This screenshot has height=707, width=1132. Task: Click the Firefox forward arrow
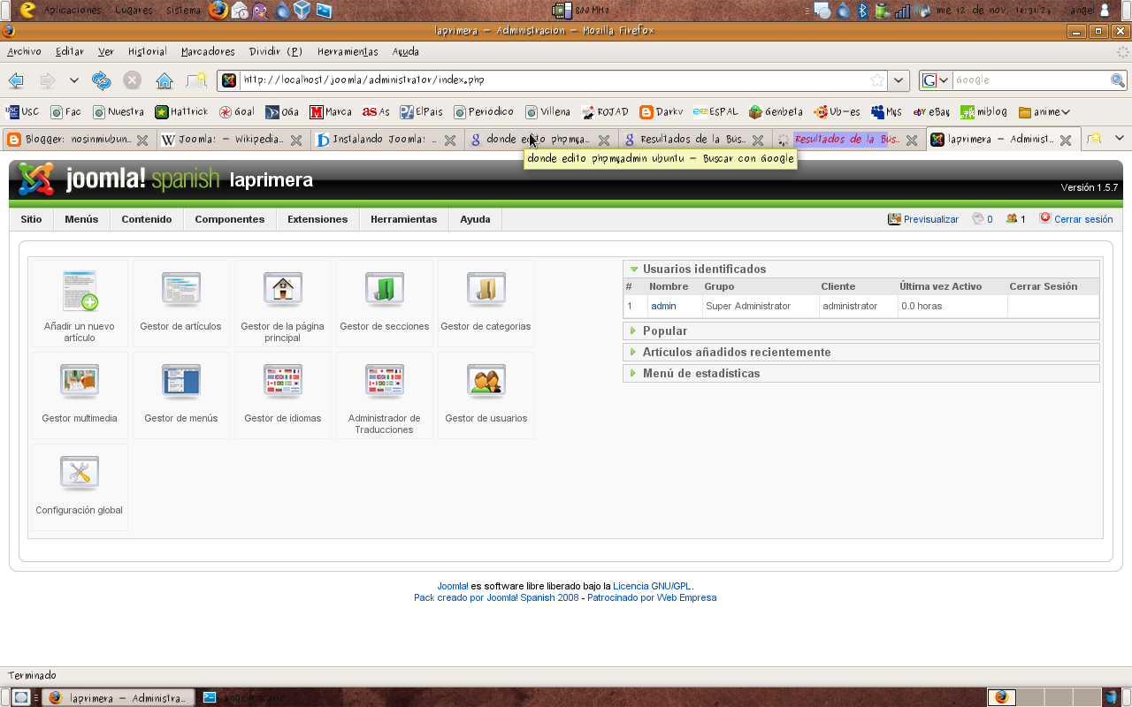(47, 80)
